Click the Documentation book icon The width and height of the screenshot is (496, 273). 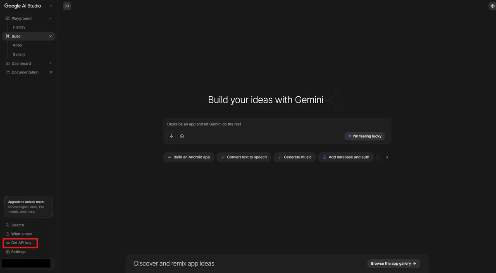click(7, 72)
